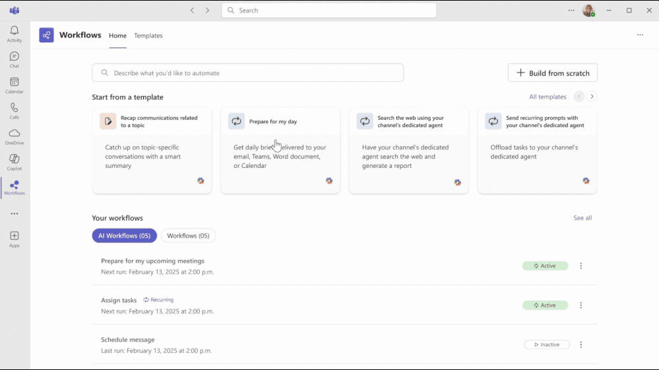
Task: Open Copilot in the sidebar
Action: [x=15, y=162]
